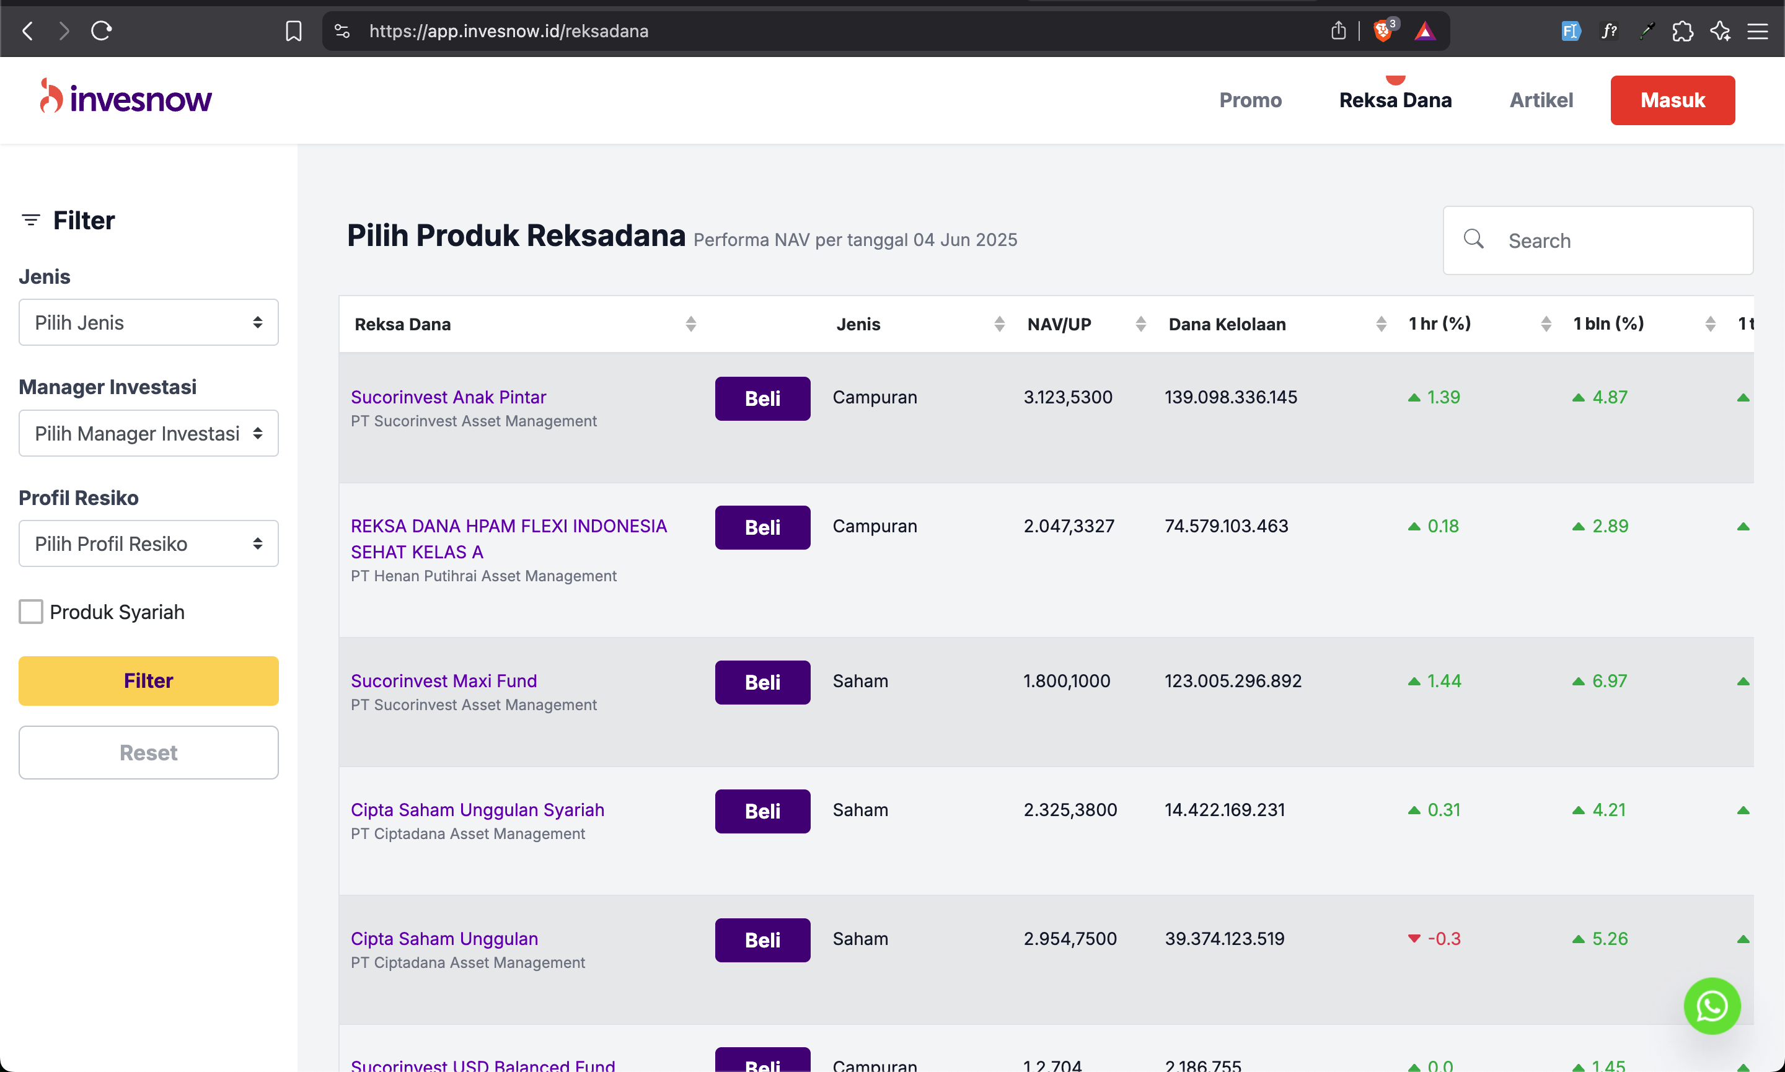Open the Pilih Profil Resiko dropdown

coord(149,543)
